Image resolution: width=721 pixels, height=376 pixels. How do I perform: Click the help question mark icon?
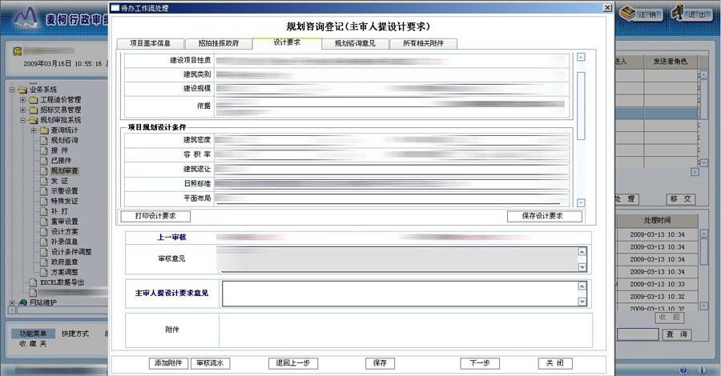tap(683, 370)
